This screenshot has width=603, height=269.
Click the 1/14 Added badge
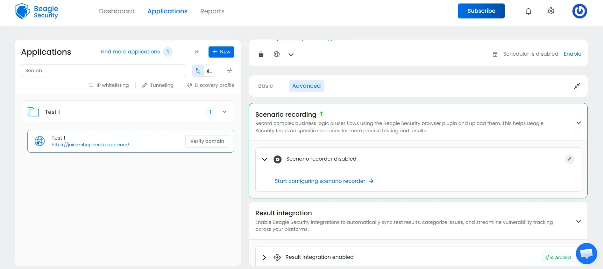pyautogui.click(x=558, y=257)
